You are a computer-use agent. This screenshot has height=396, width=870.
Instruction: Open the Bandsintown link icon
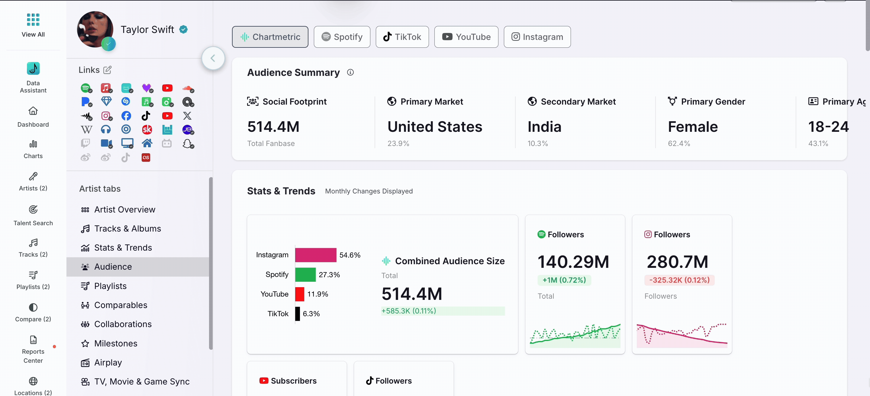[167, 129]
